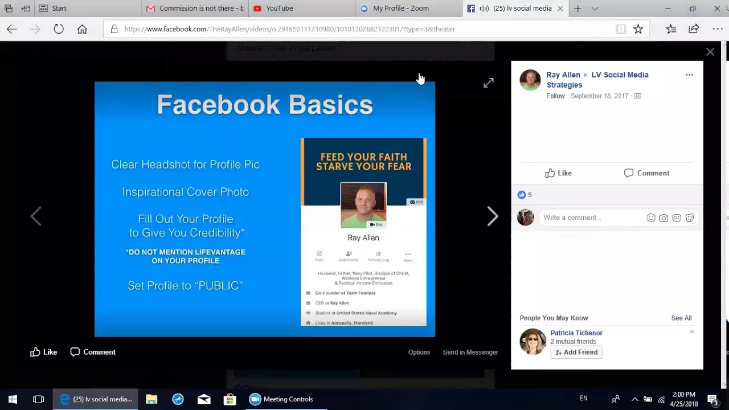Viewport: 729px width, 410px height.
Task: Open the Mail app from taskbar
Action: [204, 399]
